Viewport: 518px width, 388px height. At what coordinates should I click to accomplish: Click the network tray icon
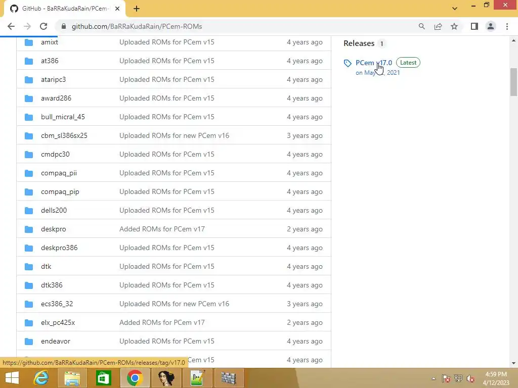coord(458,378)
